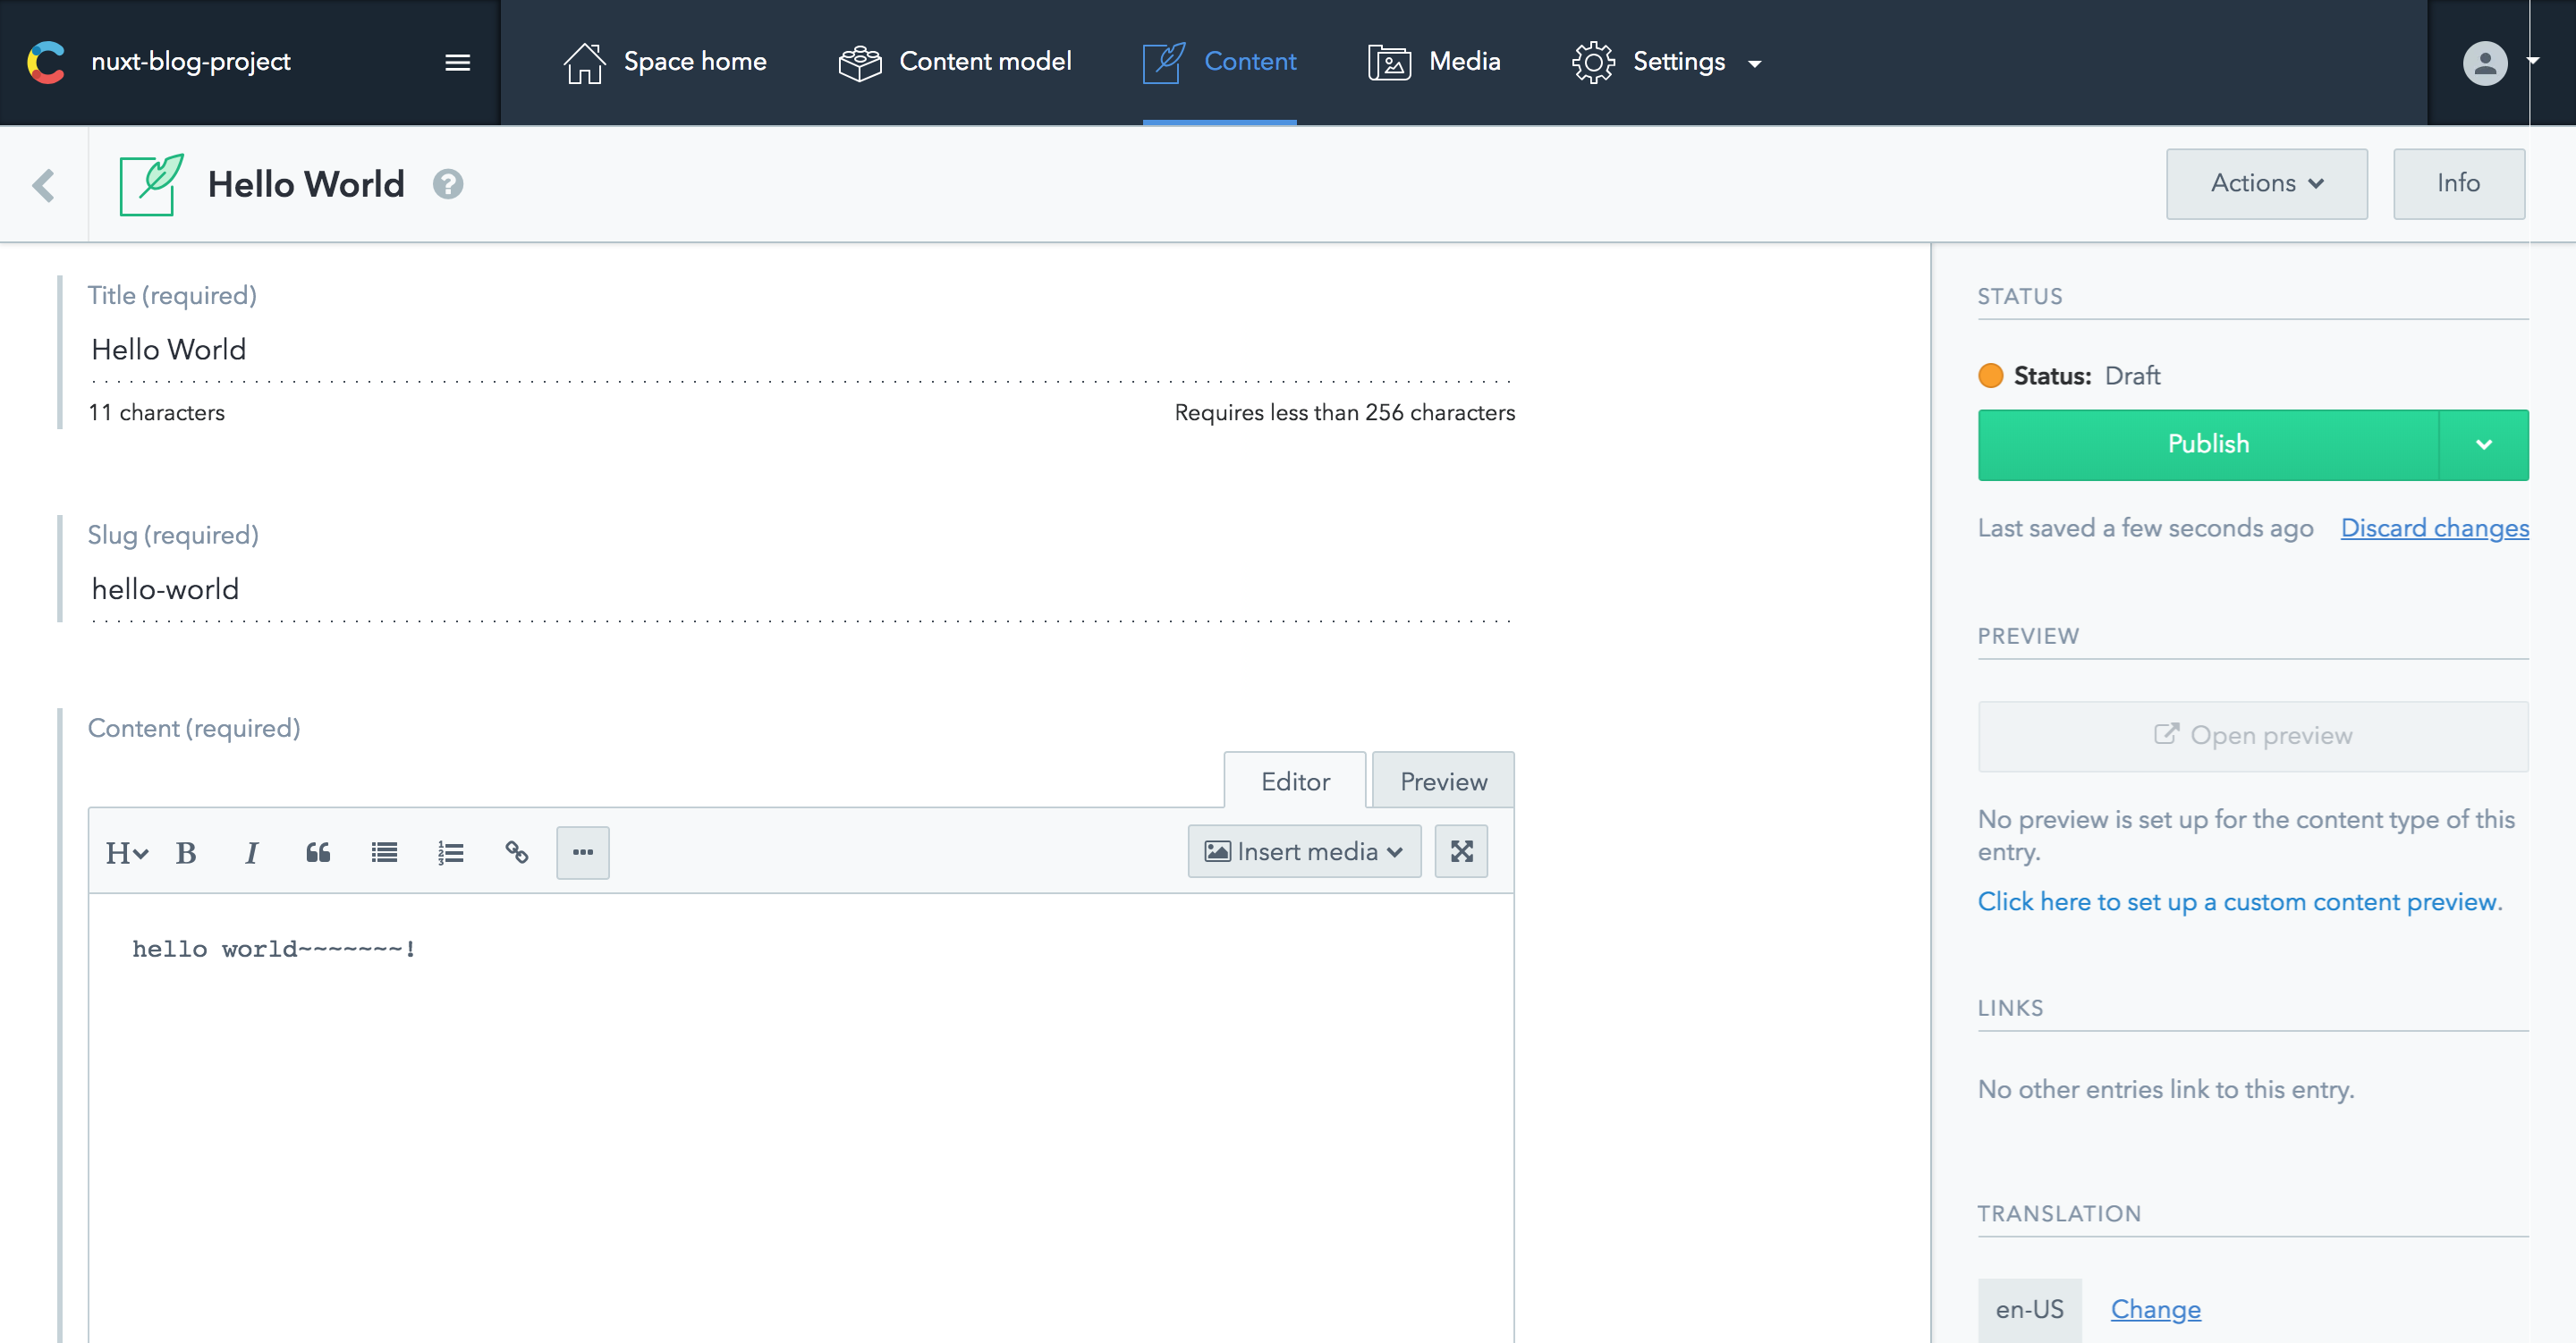
Task: Click the Change translation link
Action: pyautogui.click(x=2155, y=1309)
